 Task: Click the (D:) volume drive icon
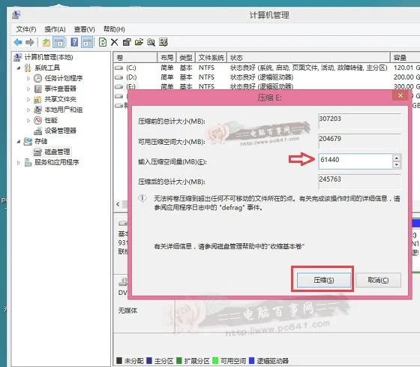118,77
